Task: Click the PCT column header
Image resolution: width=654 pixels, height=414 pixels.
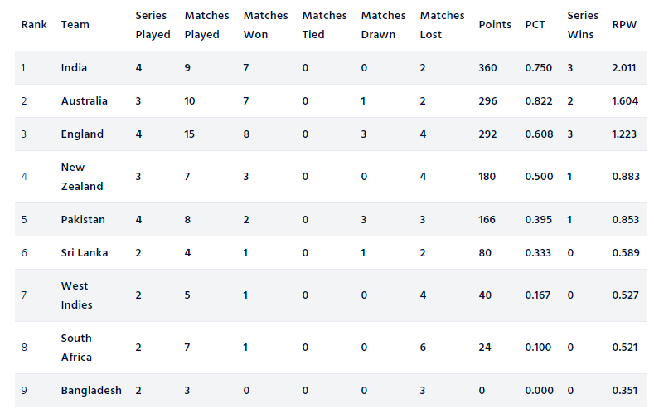Action: point(535,25)
